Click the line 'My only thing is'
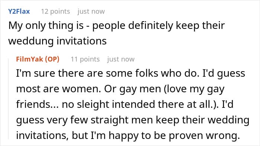The width and height of the screenshot is (260, 146). click(46, 26)
